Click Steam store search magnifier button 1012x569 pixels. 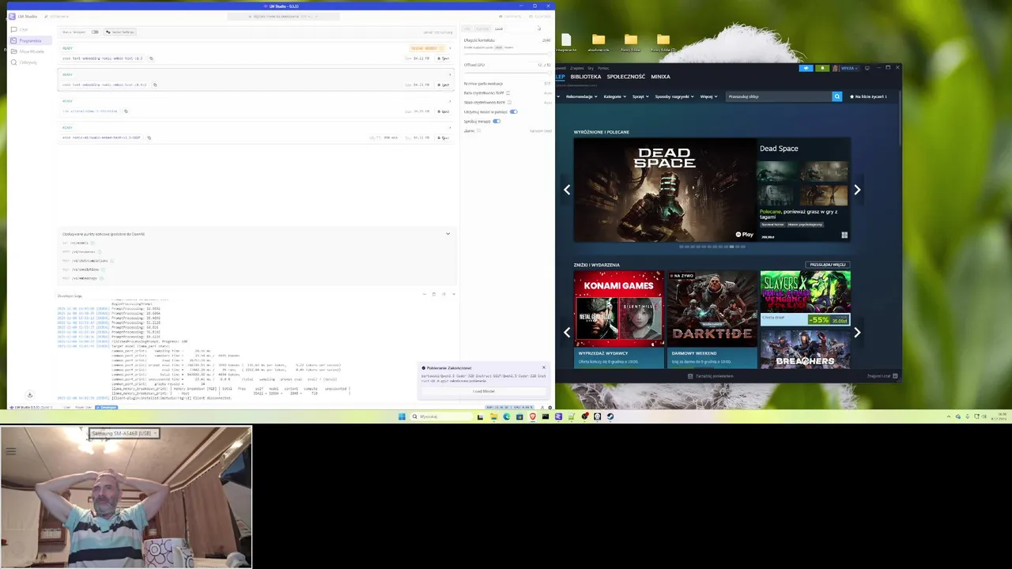[x=837, y=96]
